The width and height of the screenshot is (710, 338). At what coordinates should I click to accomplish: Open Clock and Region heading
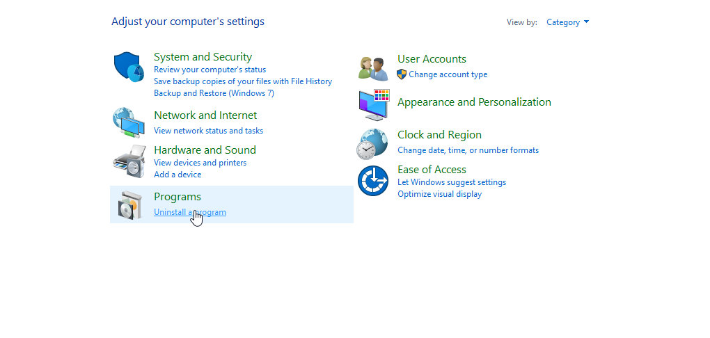439,135
